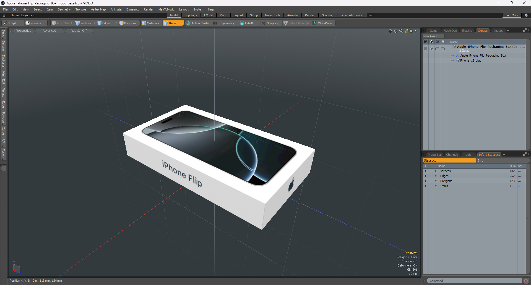The width and height of the screenshot is (531, 285).
Task: Toggle Ray GL: Off button
Action: pos(79,31)
